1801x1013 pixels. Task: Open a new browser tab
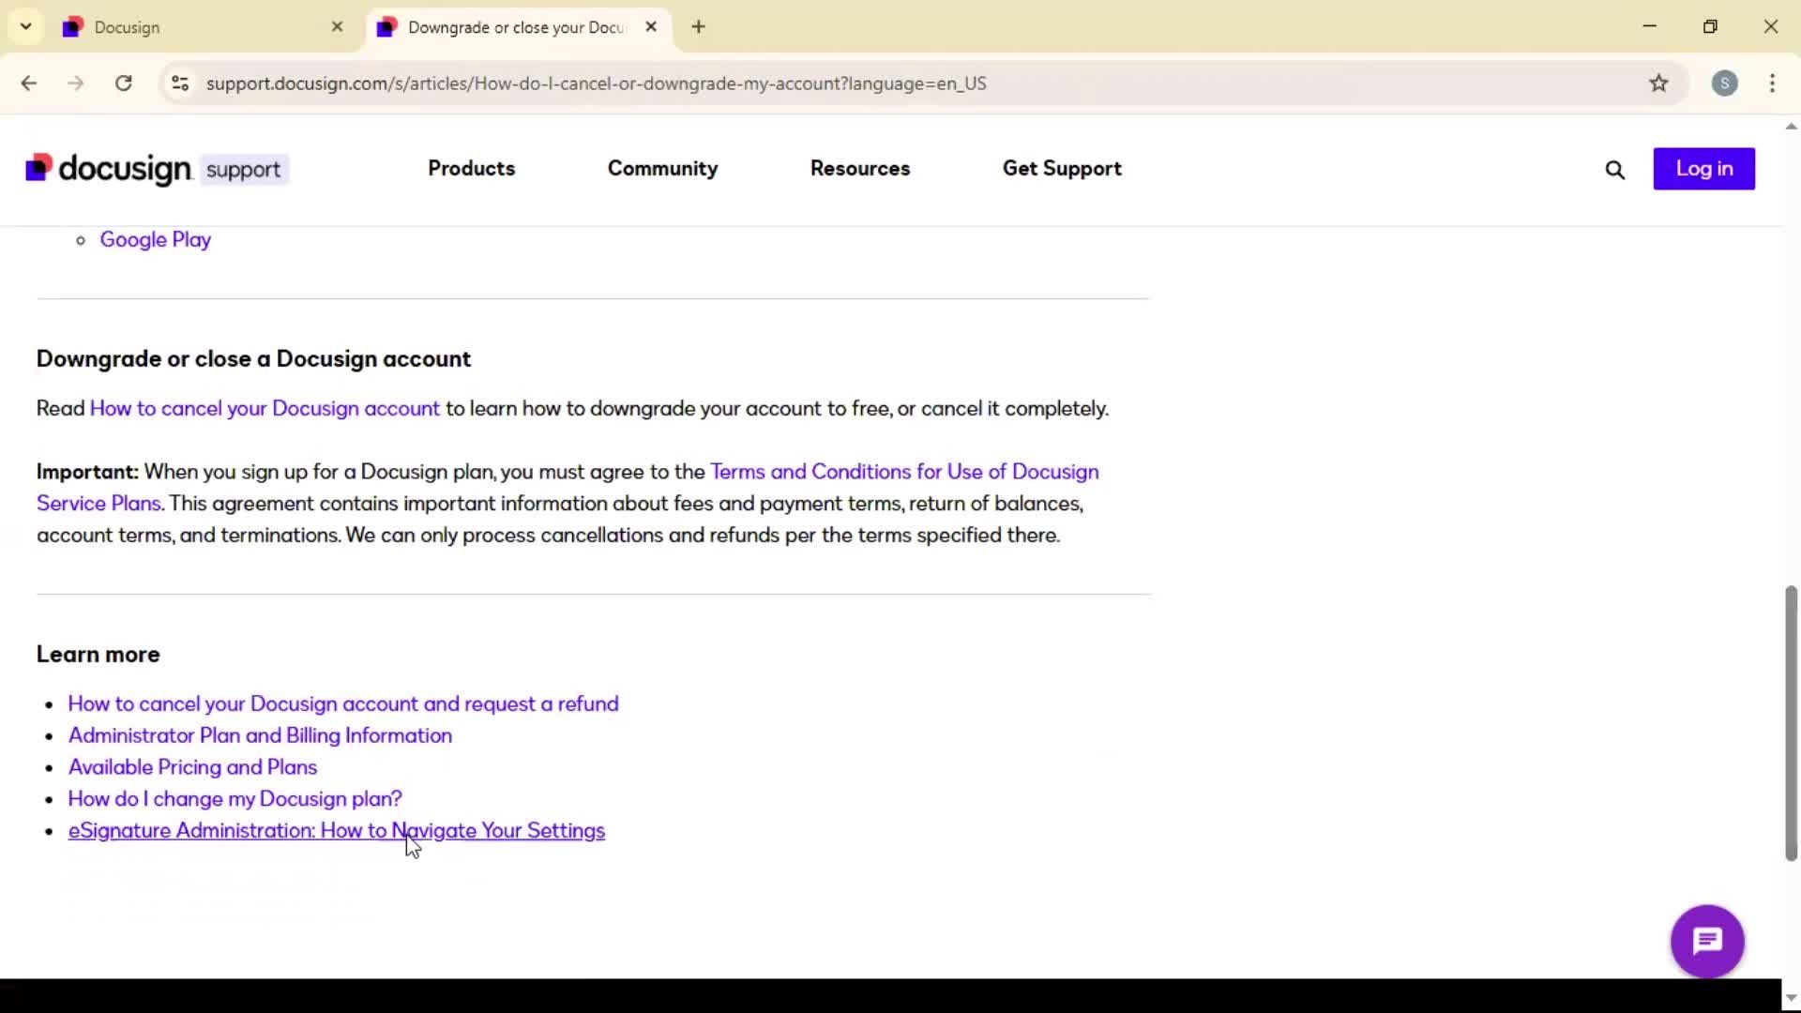pyautogui.click(x=698, y=27)
